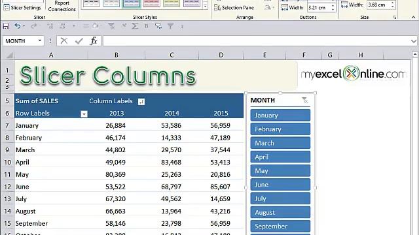Click the Undo arrow icon
This screenshot has height=235, width=419.
(x=18, y=26)
